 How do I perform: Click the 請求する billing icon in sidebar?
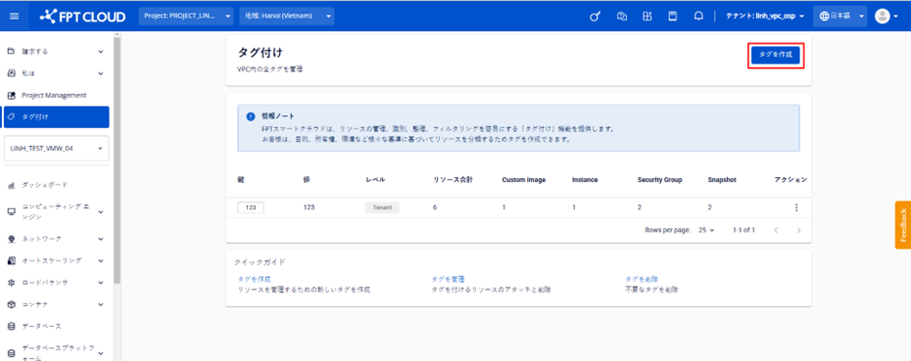point(11,51)
